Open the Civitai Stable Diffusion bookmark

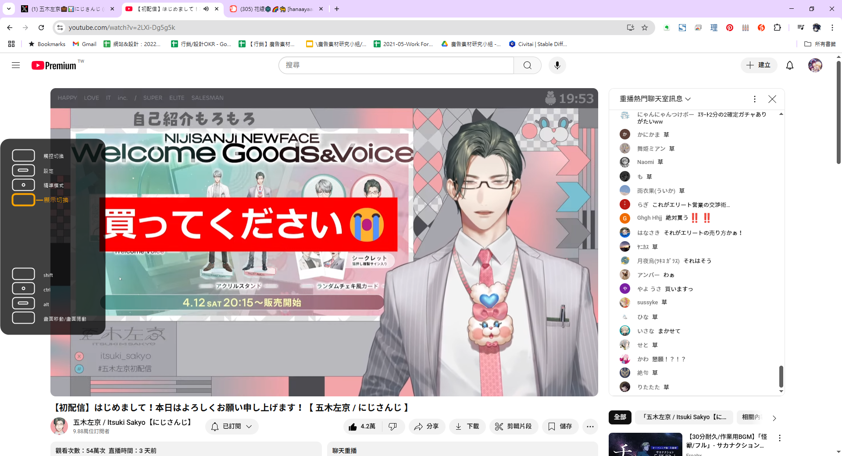click(x=538, y=44)
